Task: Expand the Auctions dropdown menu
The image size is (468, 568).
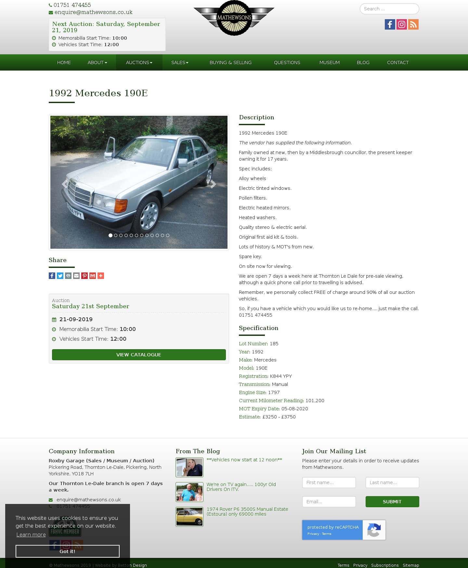Action: click(x=139, y=62)
